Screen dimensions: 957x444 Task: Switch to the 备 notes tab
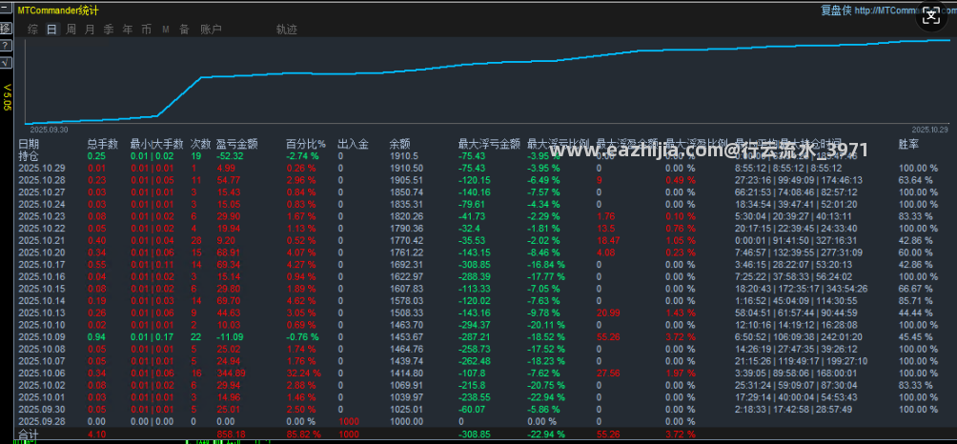pyautogui.click(x=184, y=30)
